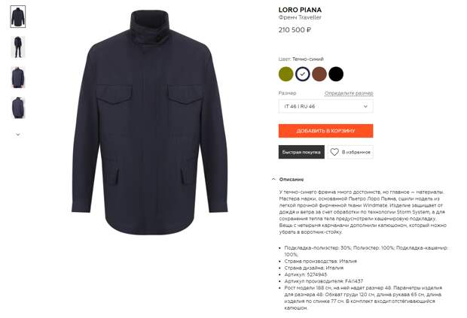
Task: Pick the black color swatch
Action: tap(336, 74)
